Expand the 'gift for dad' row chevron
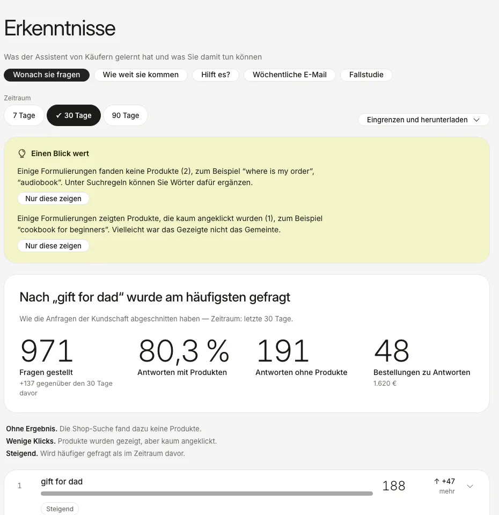 click(x=470, y=486)
